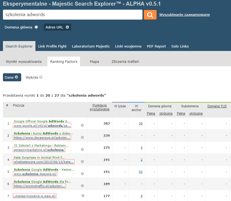Open gear settings for szkolenia.4people.pl result

tap(82, 174)
